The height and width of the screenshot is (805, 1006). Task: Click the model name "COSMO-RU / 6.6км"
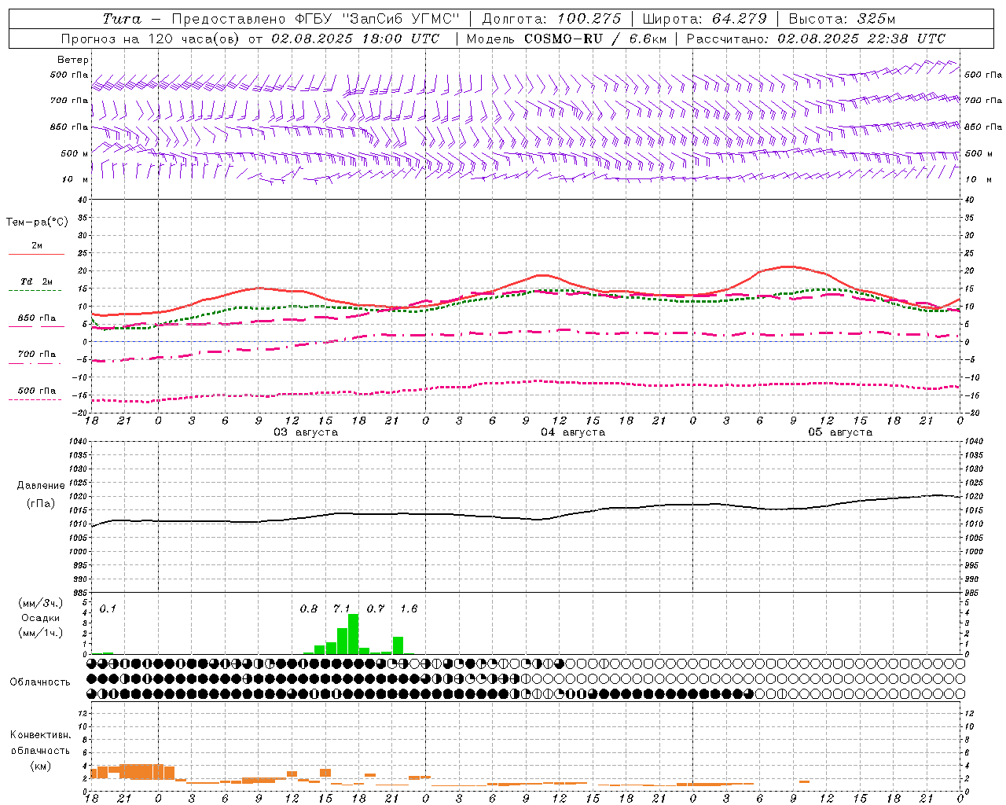(x=596, y=39)
